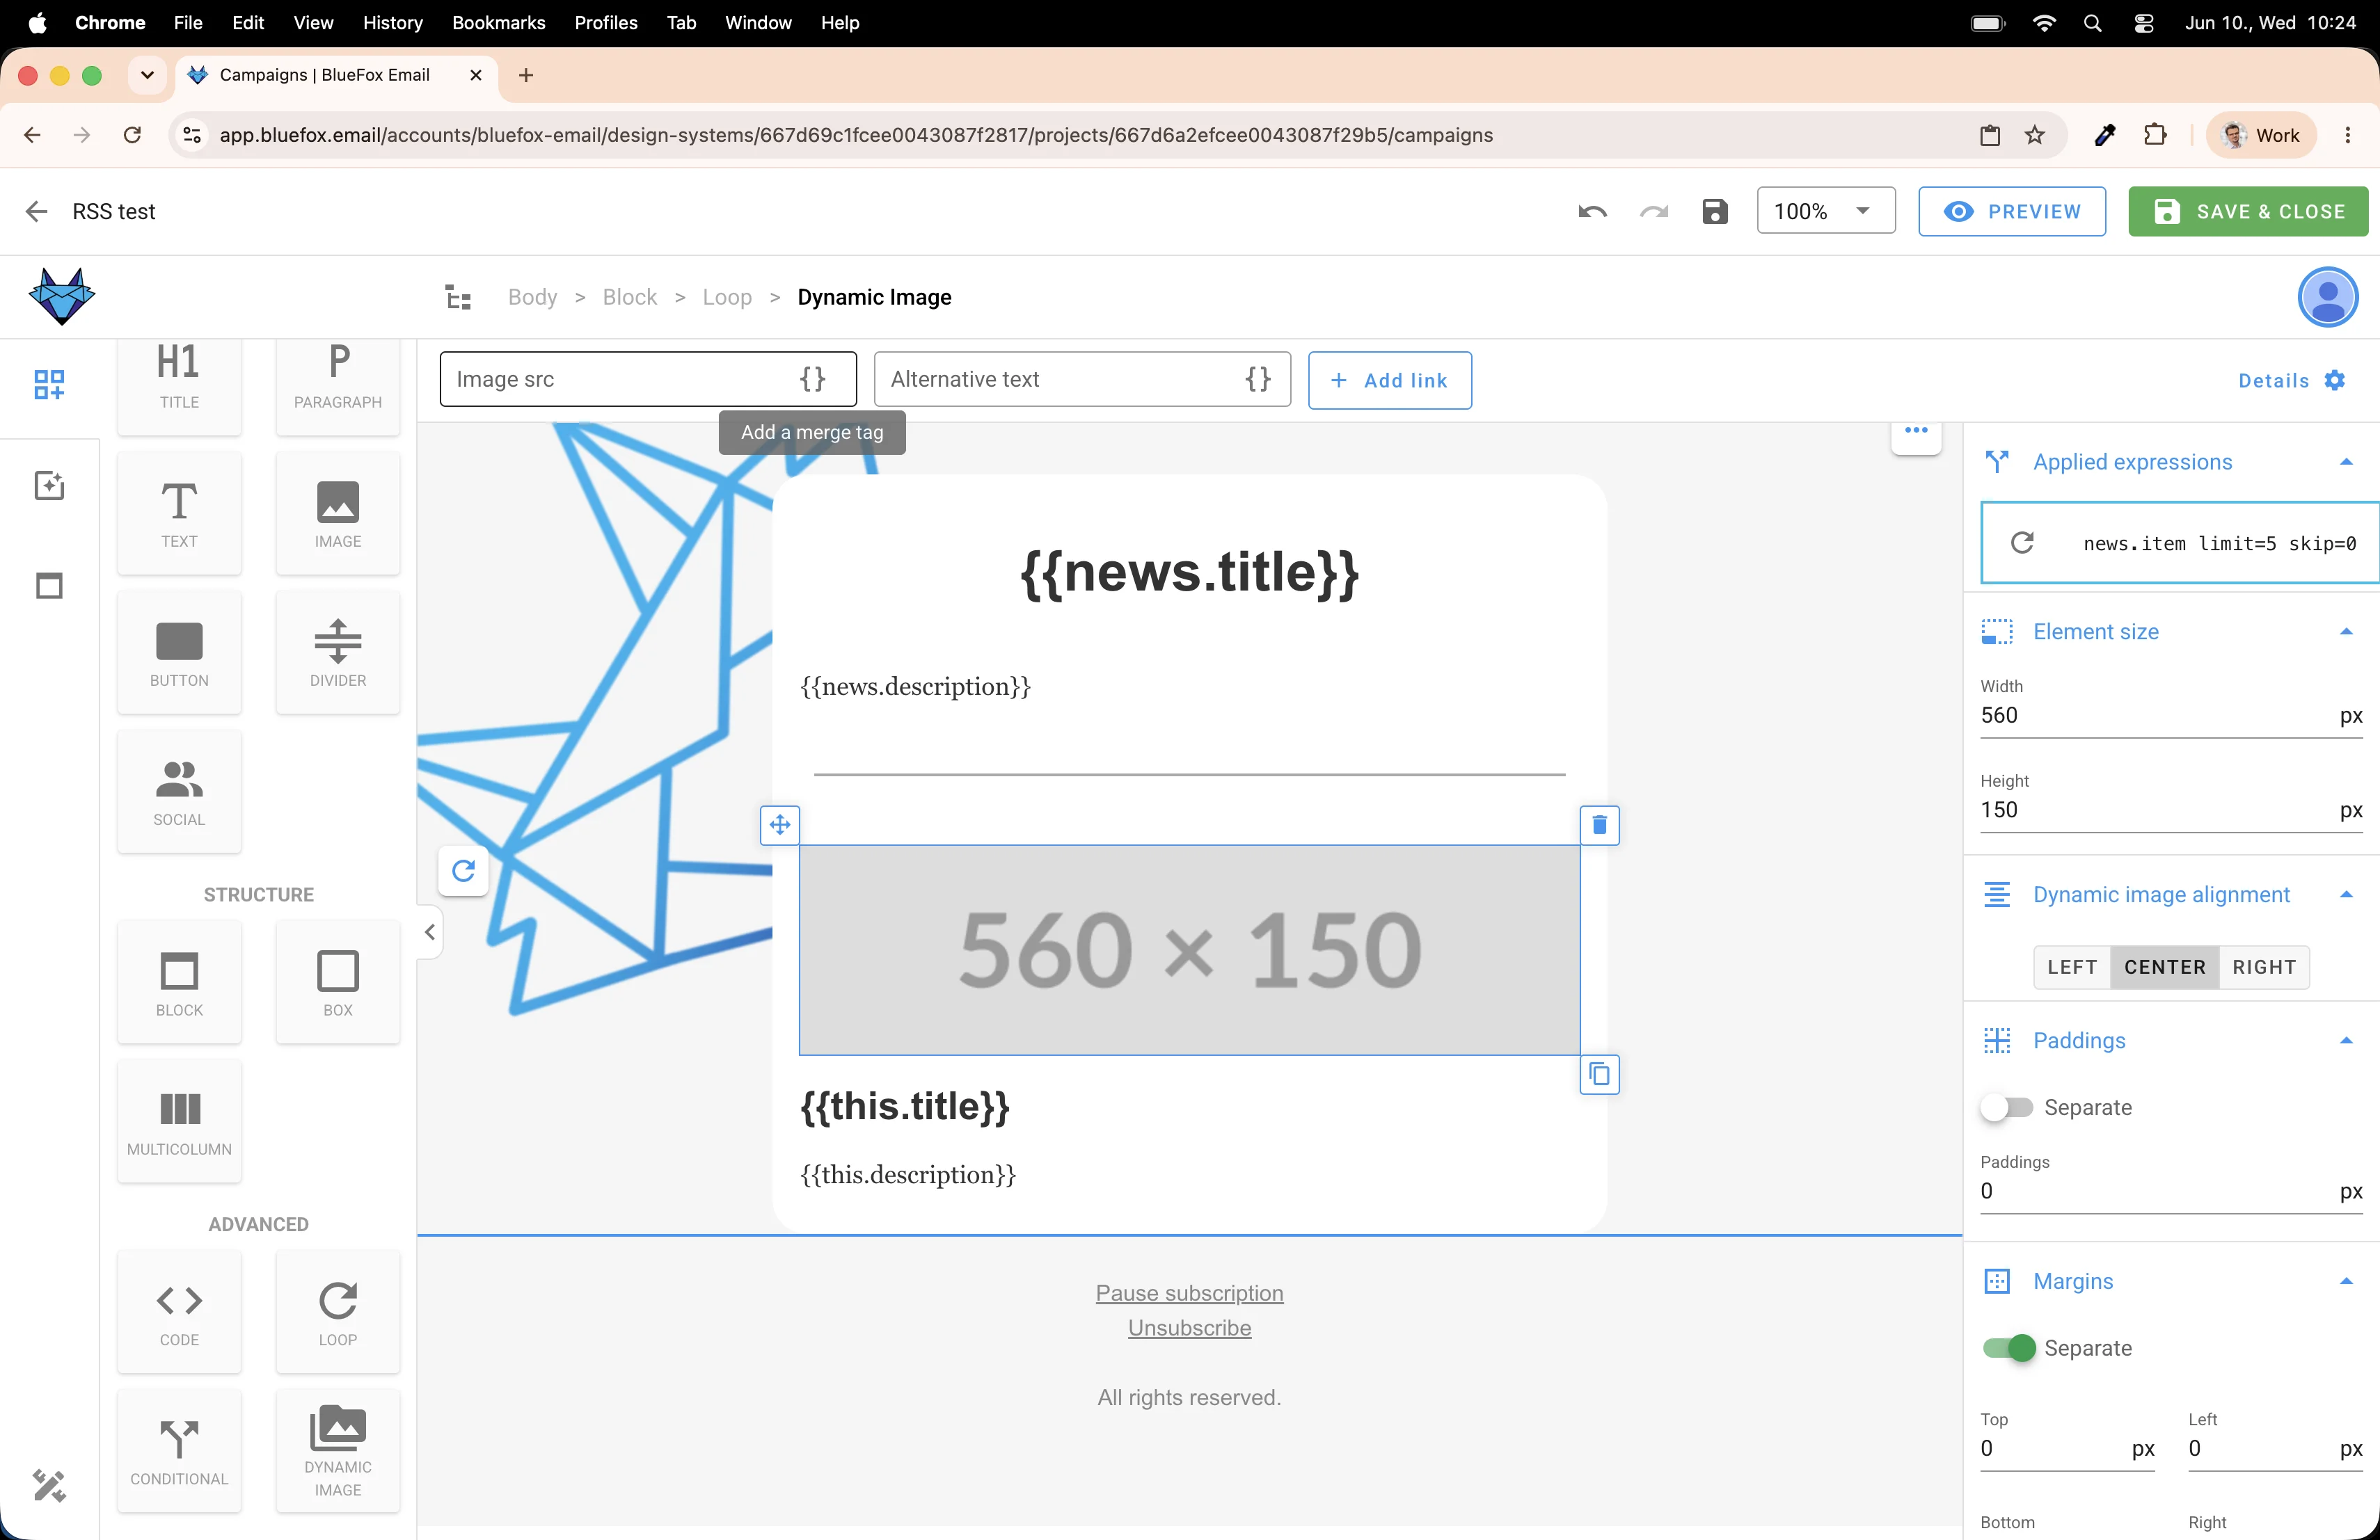This screenshot has width=2380, height=1540.
Task: Toggle Separate paddings switch
Action: (2006, 1107)
